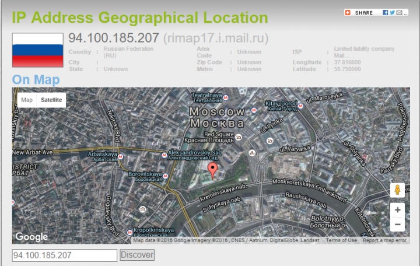Viewport: 420px width, 266px height.
Task: Click the Longitude value 37.616600
Action: 347,62
